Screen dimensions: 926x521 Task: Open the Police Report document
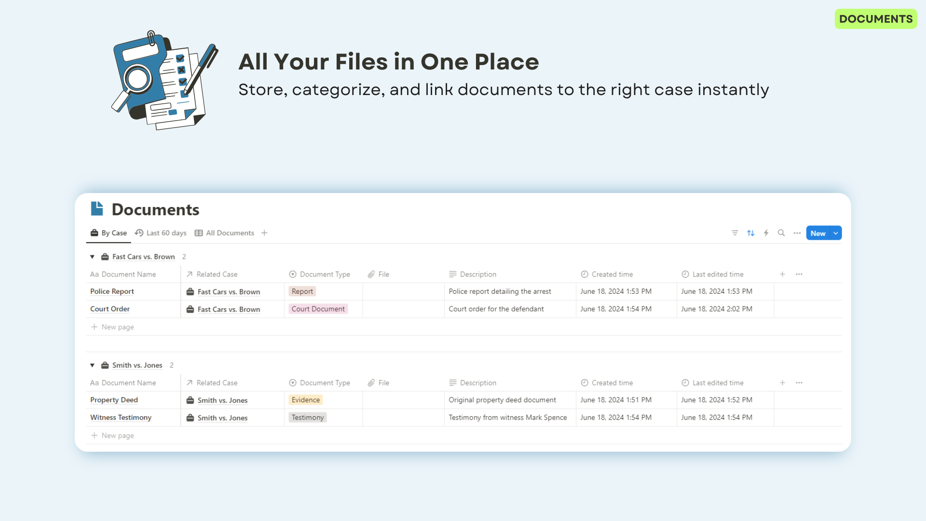[112, 291]
